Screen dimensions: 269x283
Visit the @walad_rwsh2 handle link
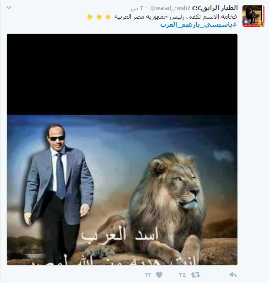(170, 8)
